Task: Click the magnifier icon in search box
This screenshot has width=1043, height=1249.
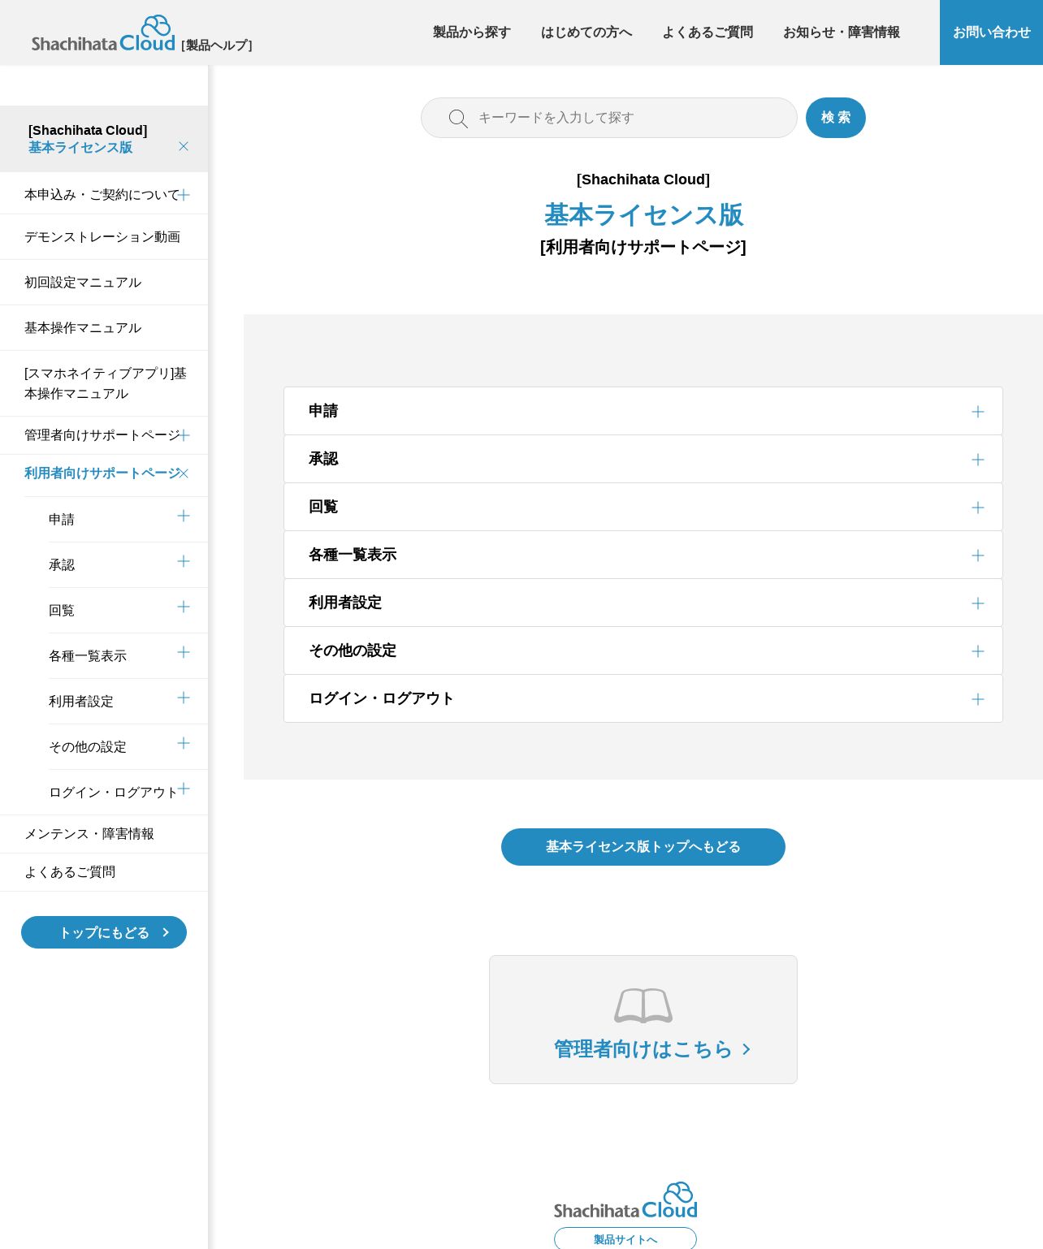Action: pos(458,119)
